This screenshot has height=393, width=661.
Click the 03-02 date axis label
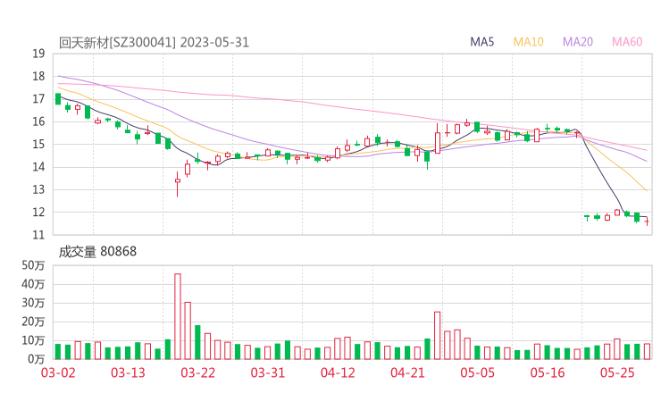[58, 373]
